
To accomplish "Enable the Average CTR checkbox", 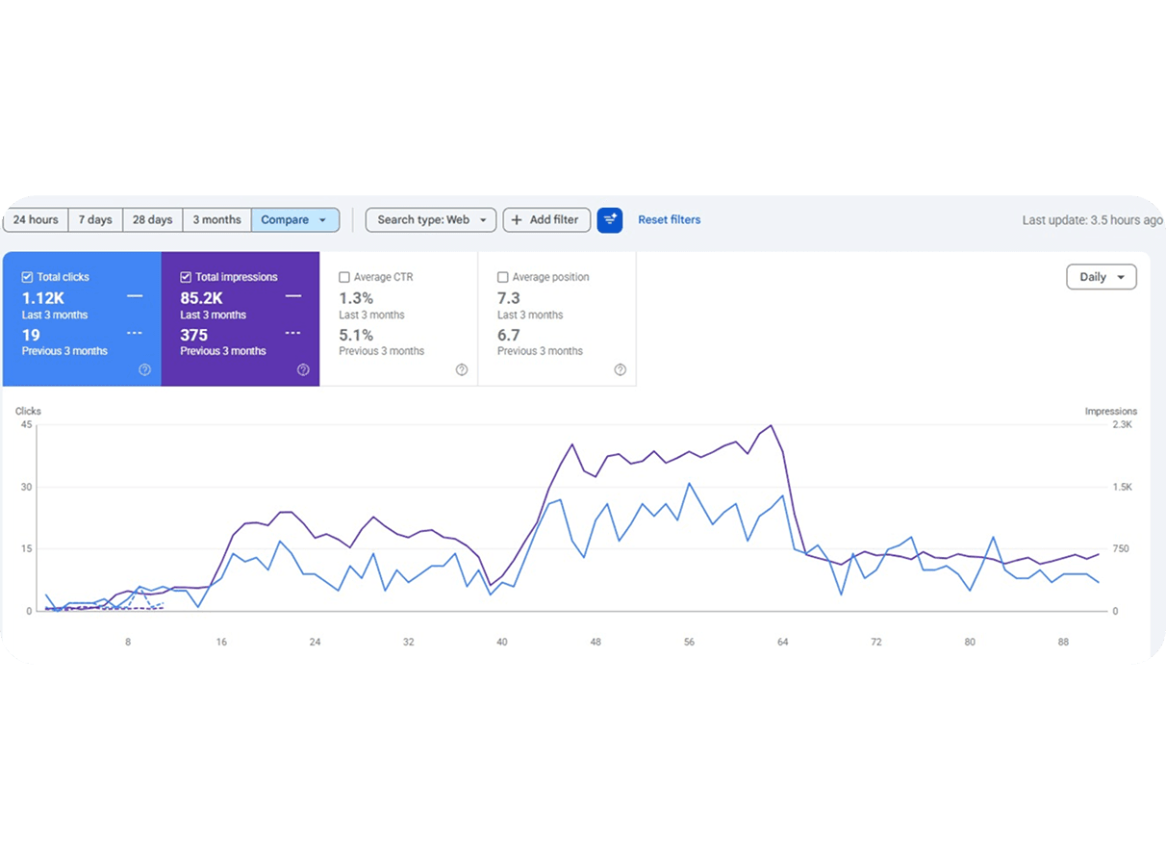I will tap(344, 277).
